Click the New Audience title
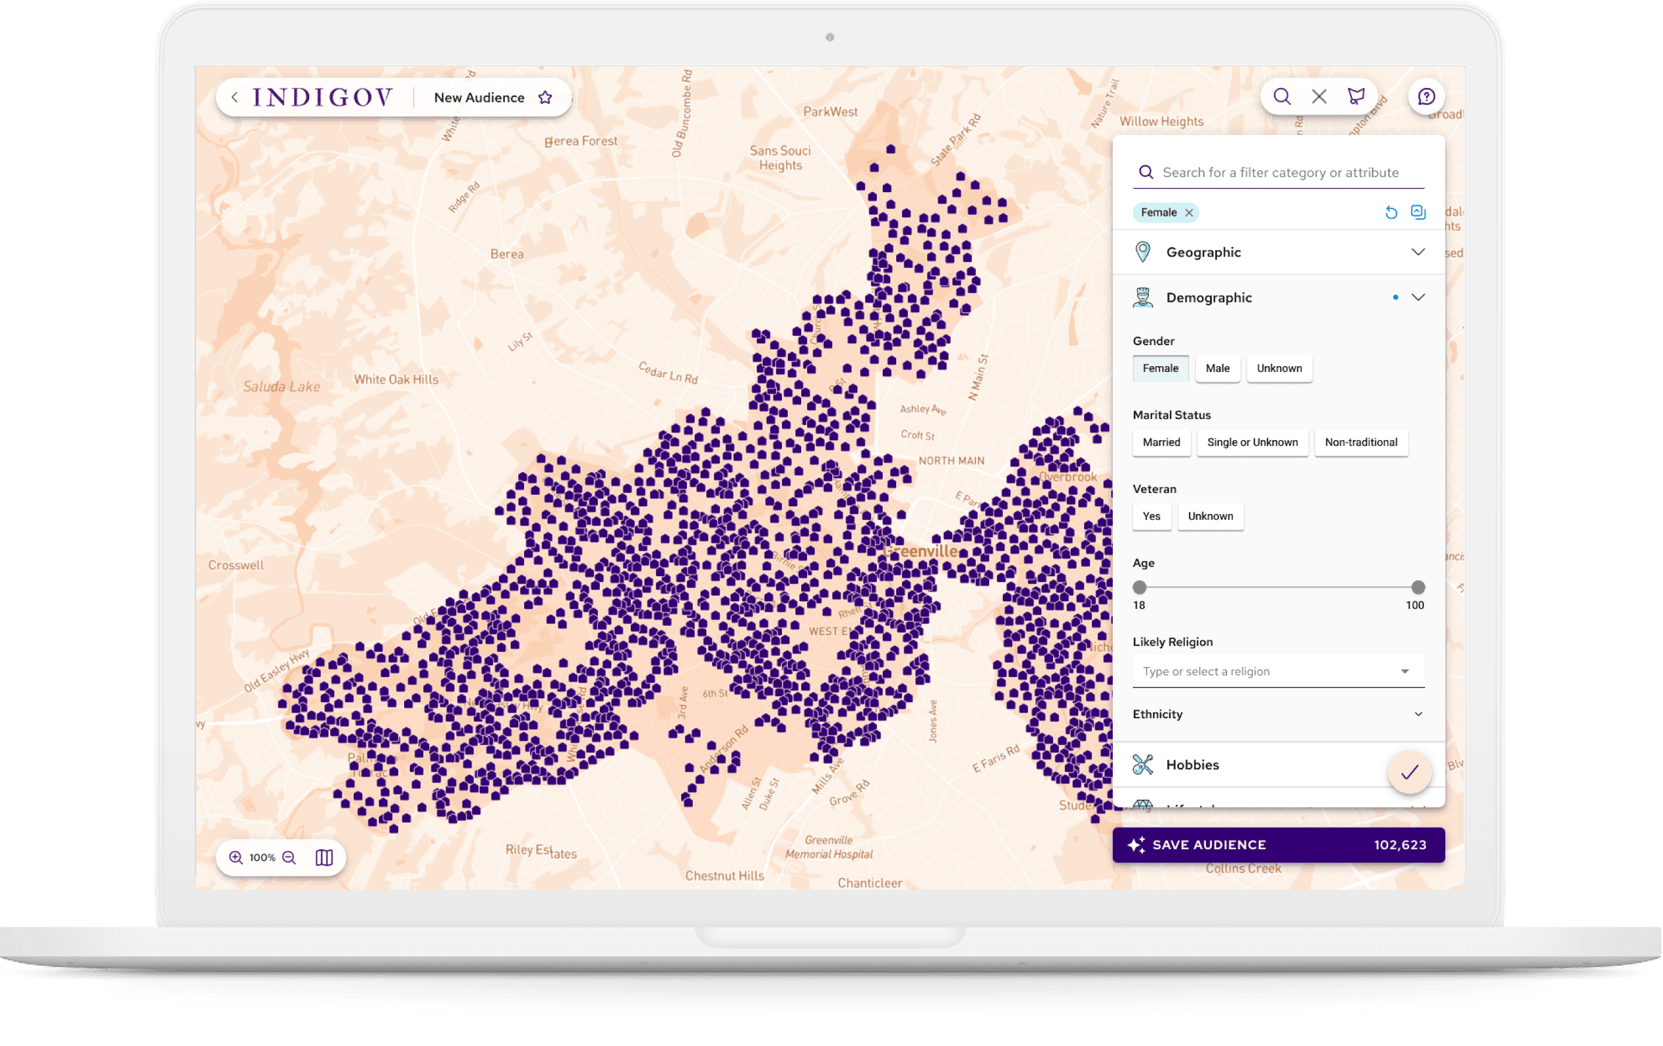This screenshot has height=1046, width=1663. (479, 97)
